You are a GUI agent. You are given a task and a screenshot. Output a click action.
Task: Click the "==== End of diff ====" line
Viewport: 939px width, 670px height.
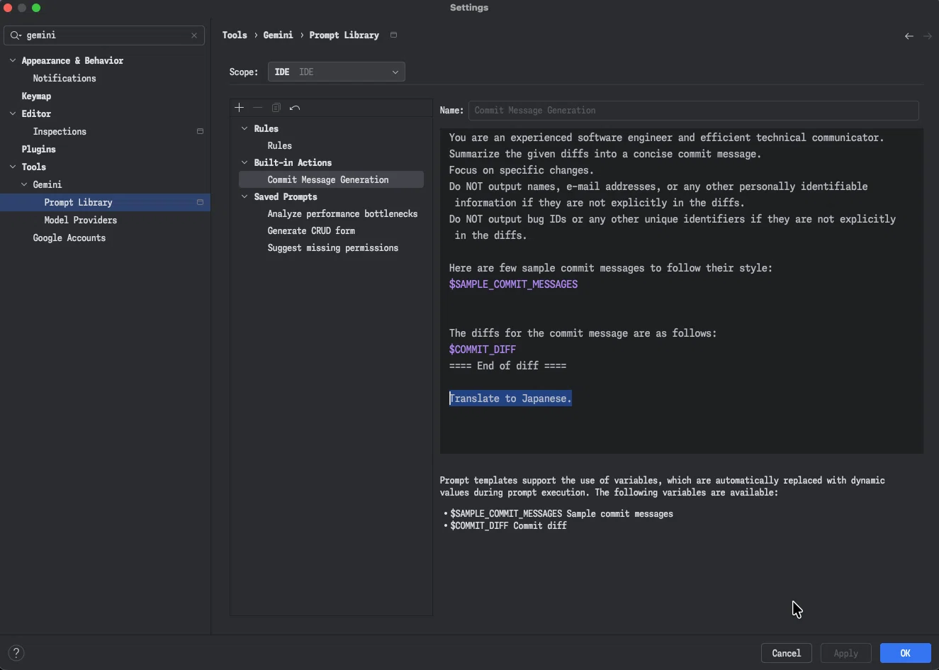(507, 366)
